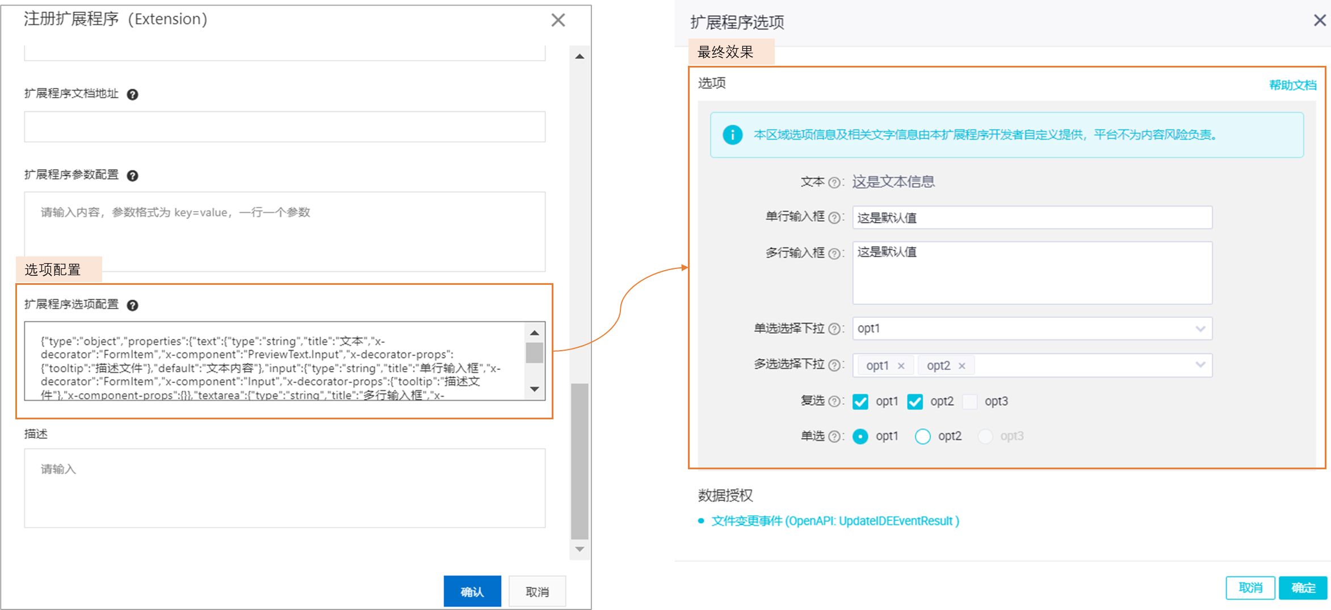Click the info icon in the blue notice banner
This screenshot has width=1331, height=610.
pos(733,135)
